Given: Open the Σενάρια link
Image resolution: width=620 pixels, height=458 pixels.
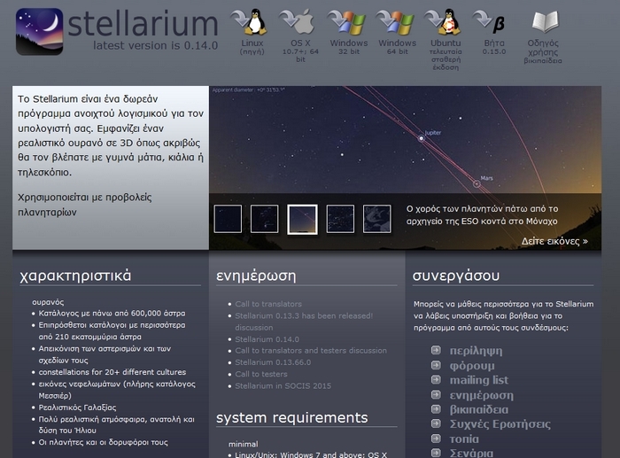Looking at the screenshot, I should click(471, 454).
